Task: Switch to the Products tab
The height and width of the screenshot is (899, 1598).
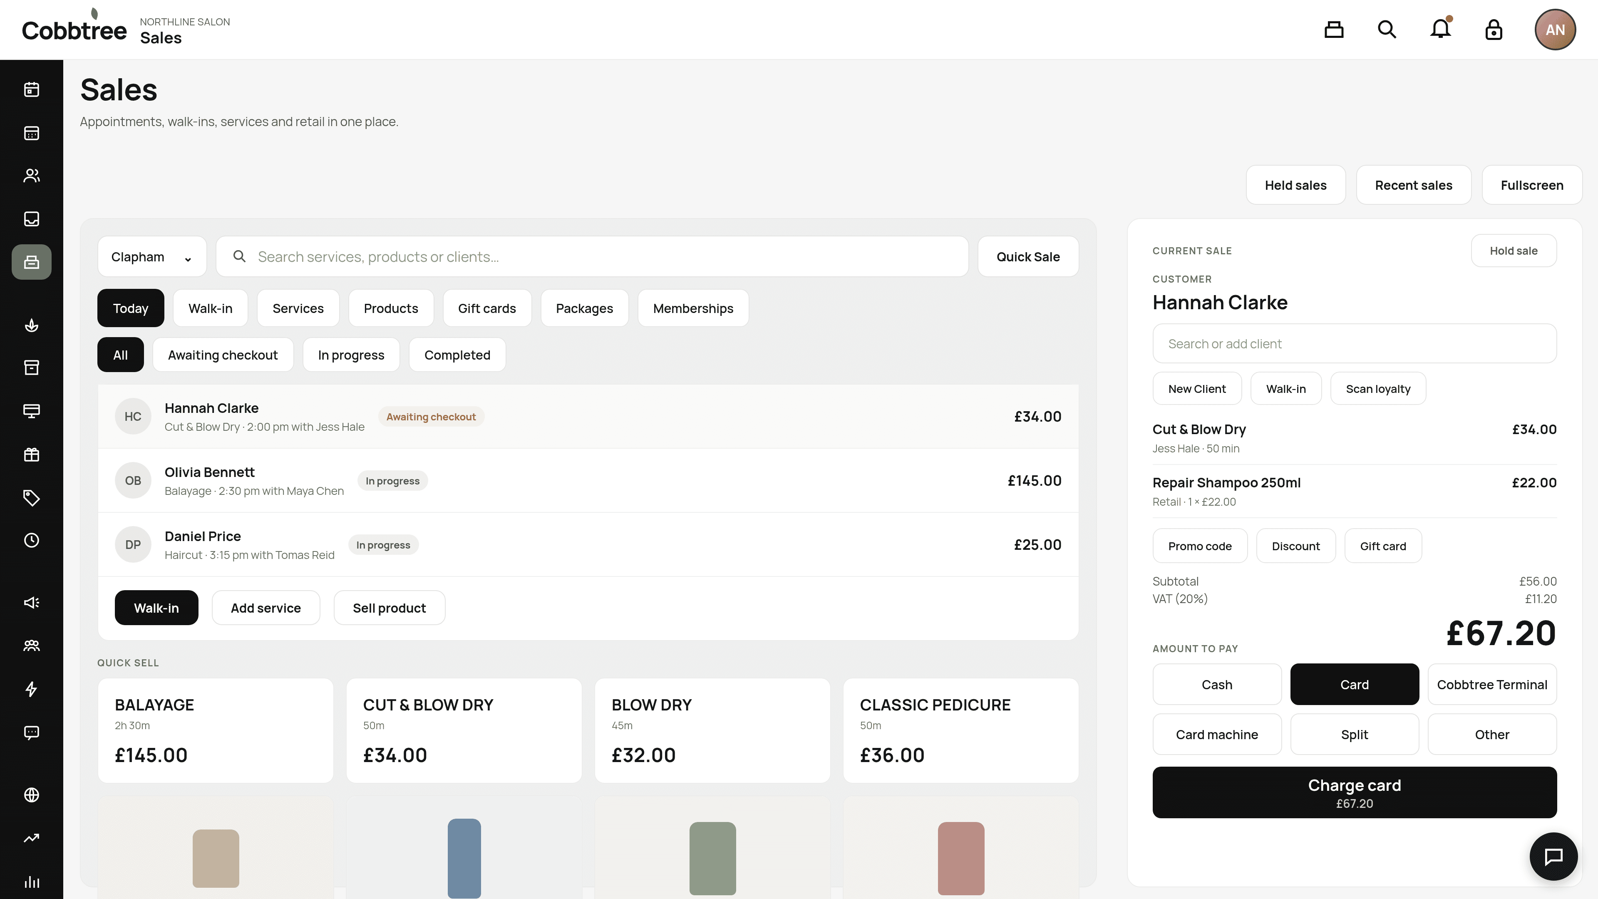Action: [391, 308]
